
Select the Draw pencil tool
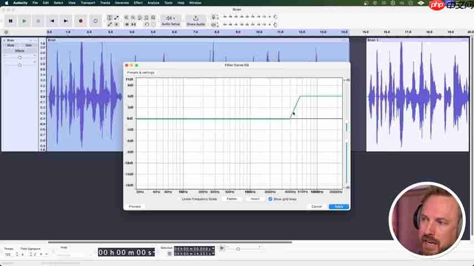110,24
